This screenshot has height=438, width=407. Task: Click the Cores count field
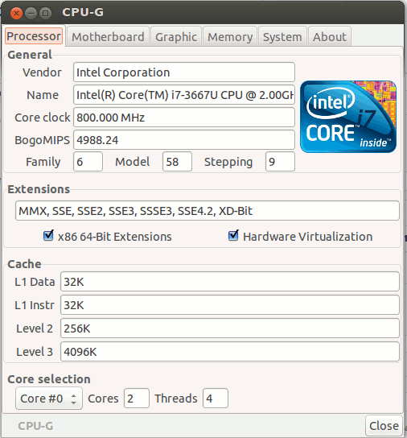click(137, 399)
